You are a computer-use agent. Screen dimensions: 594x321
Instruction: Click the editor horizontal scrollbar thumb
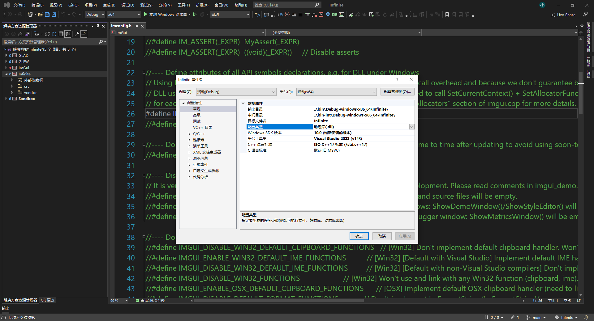[278, 301]
